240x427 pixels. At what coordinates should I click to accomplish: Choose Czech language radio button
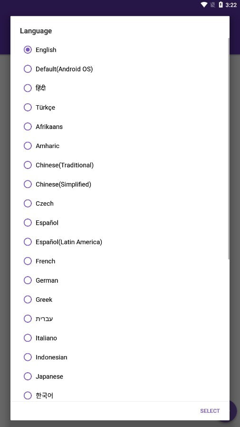click(x=28, y=203)
